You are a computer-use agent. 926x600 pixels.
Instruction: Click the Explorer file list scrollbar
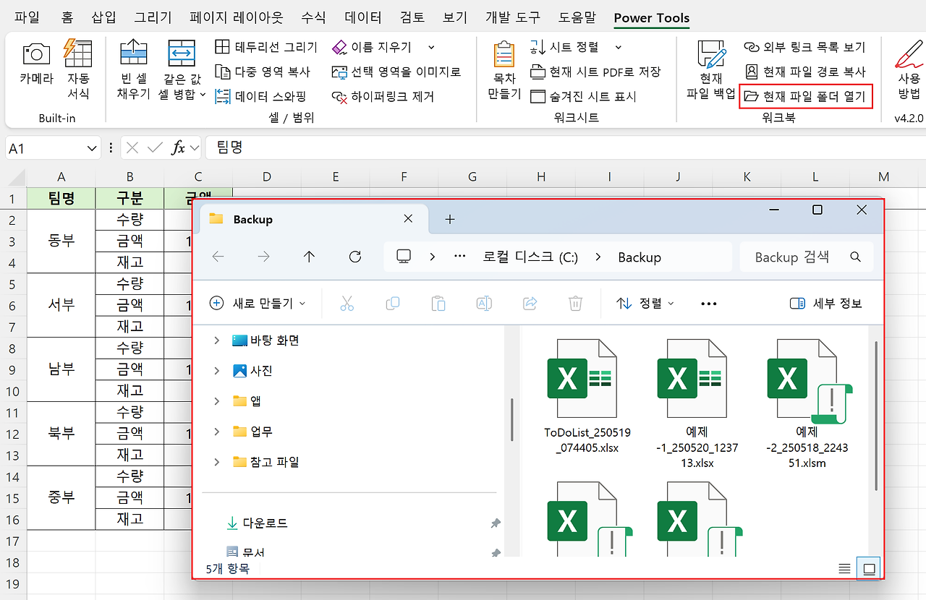(877, 415)
